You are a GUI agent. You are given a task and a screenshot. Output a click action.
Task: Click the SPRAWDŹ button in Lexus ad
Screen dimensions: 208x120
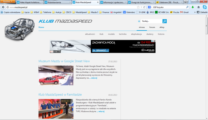[100, 50]
